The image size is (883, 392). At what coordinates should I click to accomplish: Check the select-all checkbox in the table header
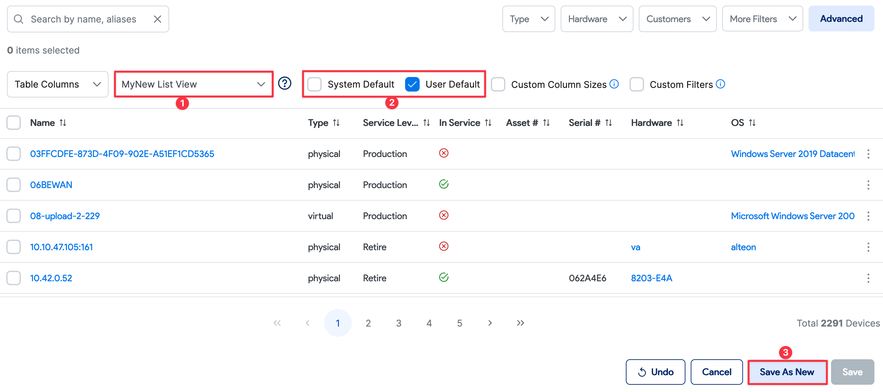[x=13, y=123]
